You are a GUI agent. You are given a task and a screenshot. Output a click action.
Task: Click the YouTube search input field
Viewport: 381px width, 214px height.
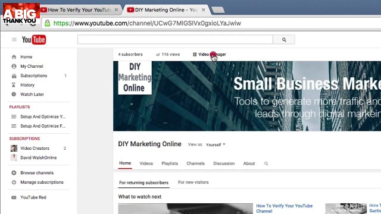tap(175, 40)
